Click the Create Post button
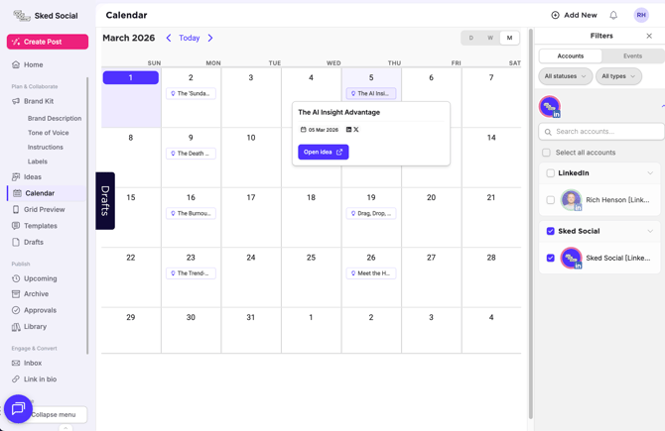 point(48,42)
